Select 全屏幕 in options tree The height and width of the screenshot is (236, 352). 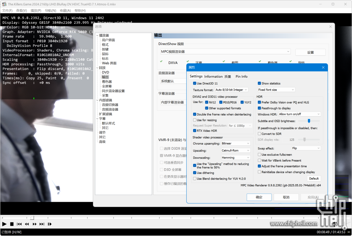(107, 86)
